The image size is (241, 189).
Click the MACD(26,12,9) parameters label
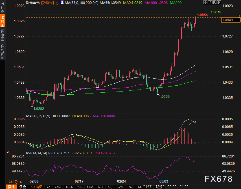point(38,116)
